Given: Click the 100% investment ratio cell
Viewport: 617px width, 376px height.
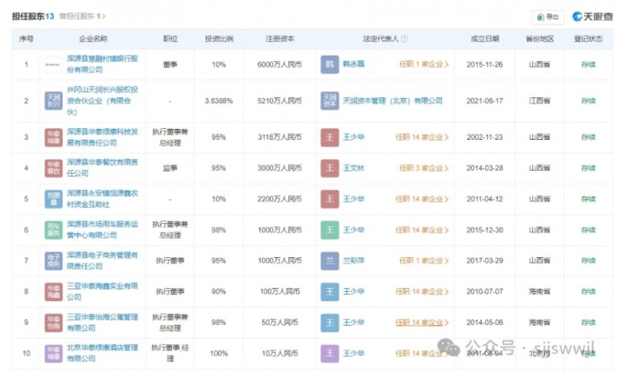Looking at the screenshot, I should click(219, 354).
